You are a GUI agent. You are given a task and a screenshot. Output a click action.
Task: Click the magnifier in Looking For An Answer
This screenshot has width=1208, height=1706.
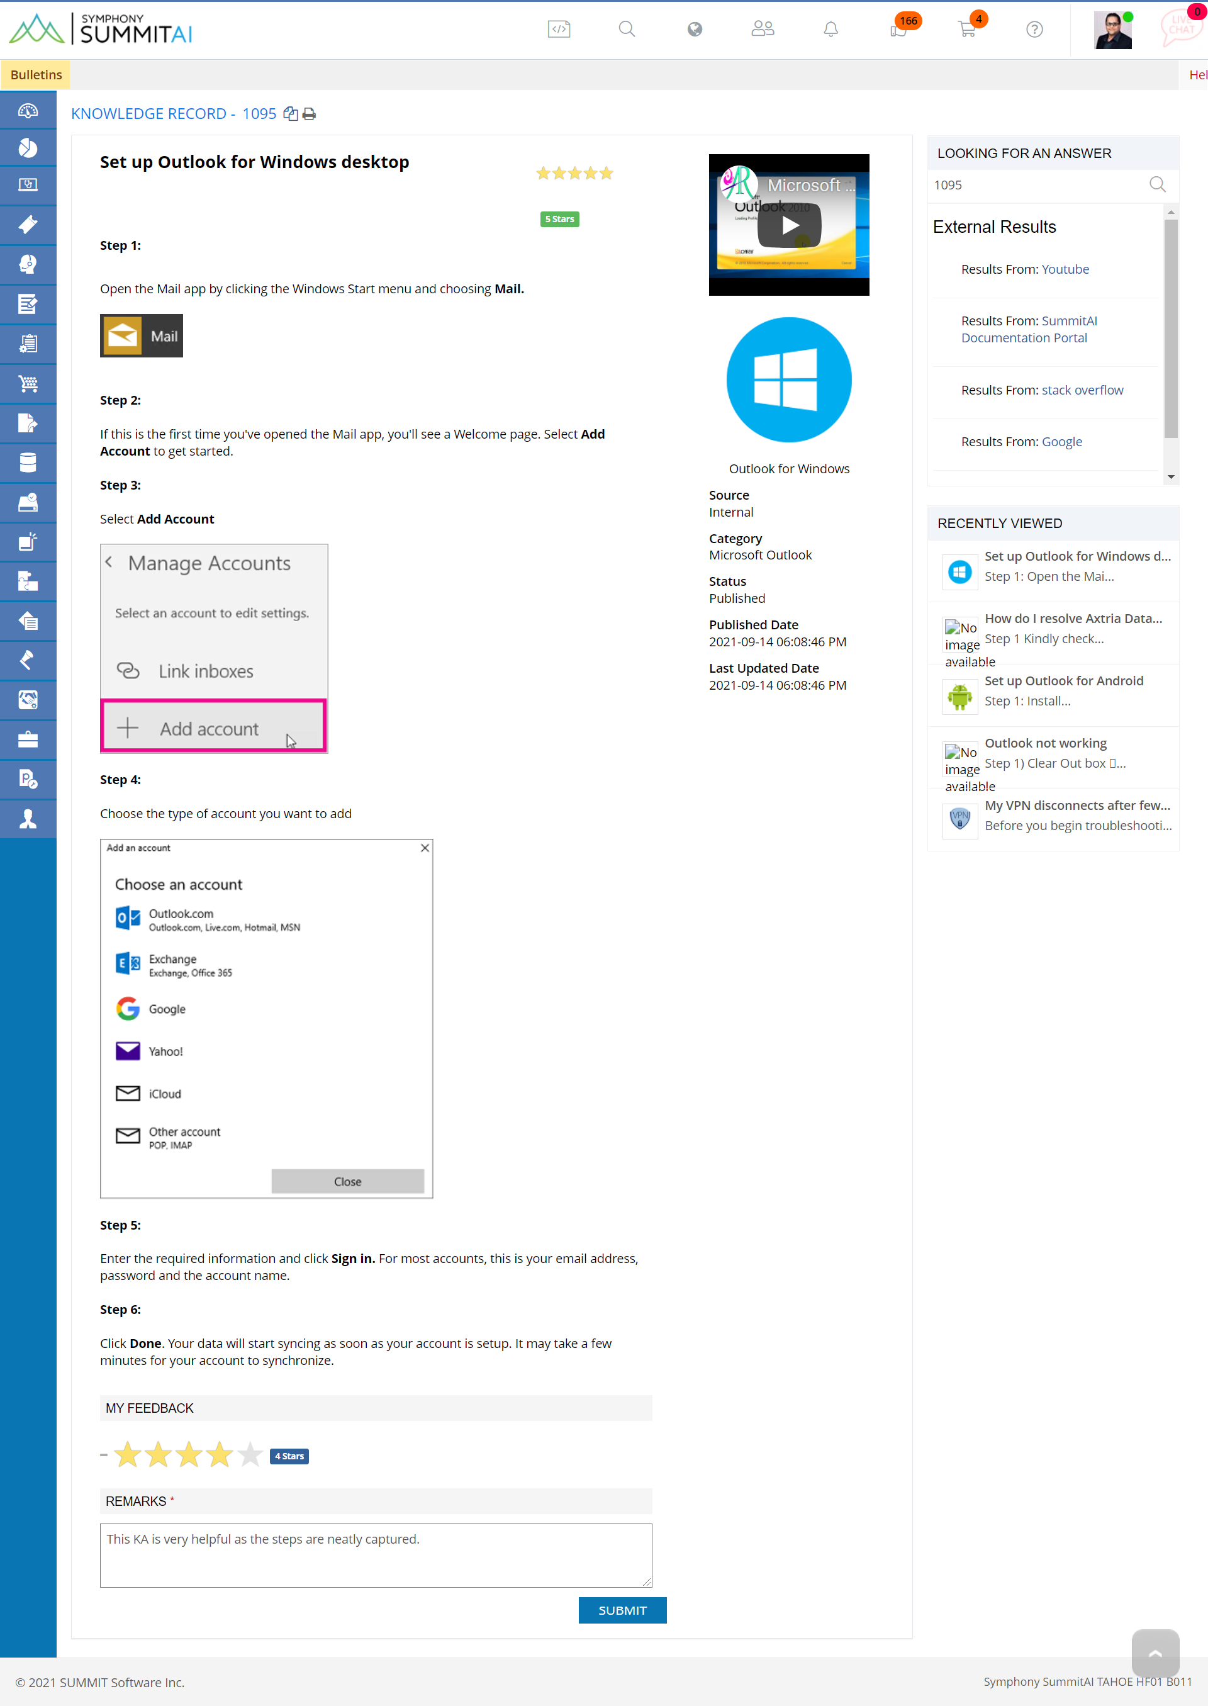point(1158,184)
